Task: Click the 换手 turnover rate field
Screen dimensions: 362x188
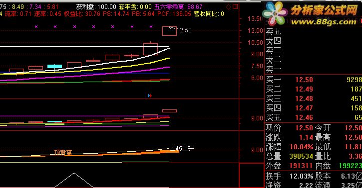Action: point(290,176)
